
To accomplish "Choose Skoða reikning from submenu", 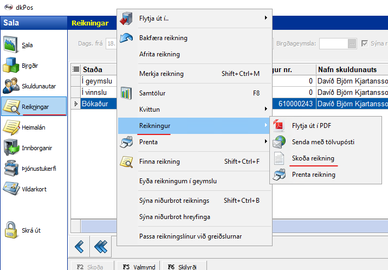I will click(313, 158).
